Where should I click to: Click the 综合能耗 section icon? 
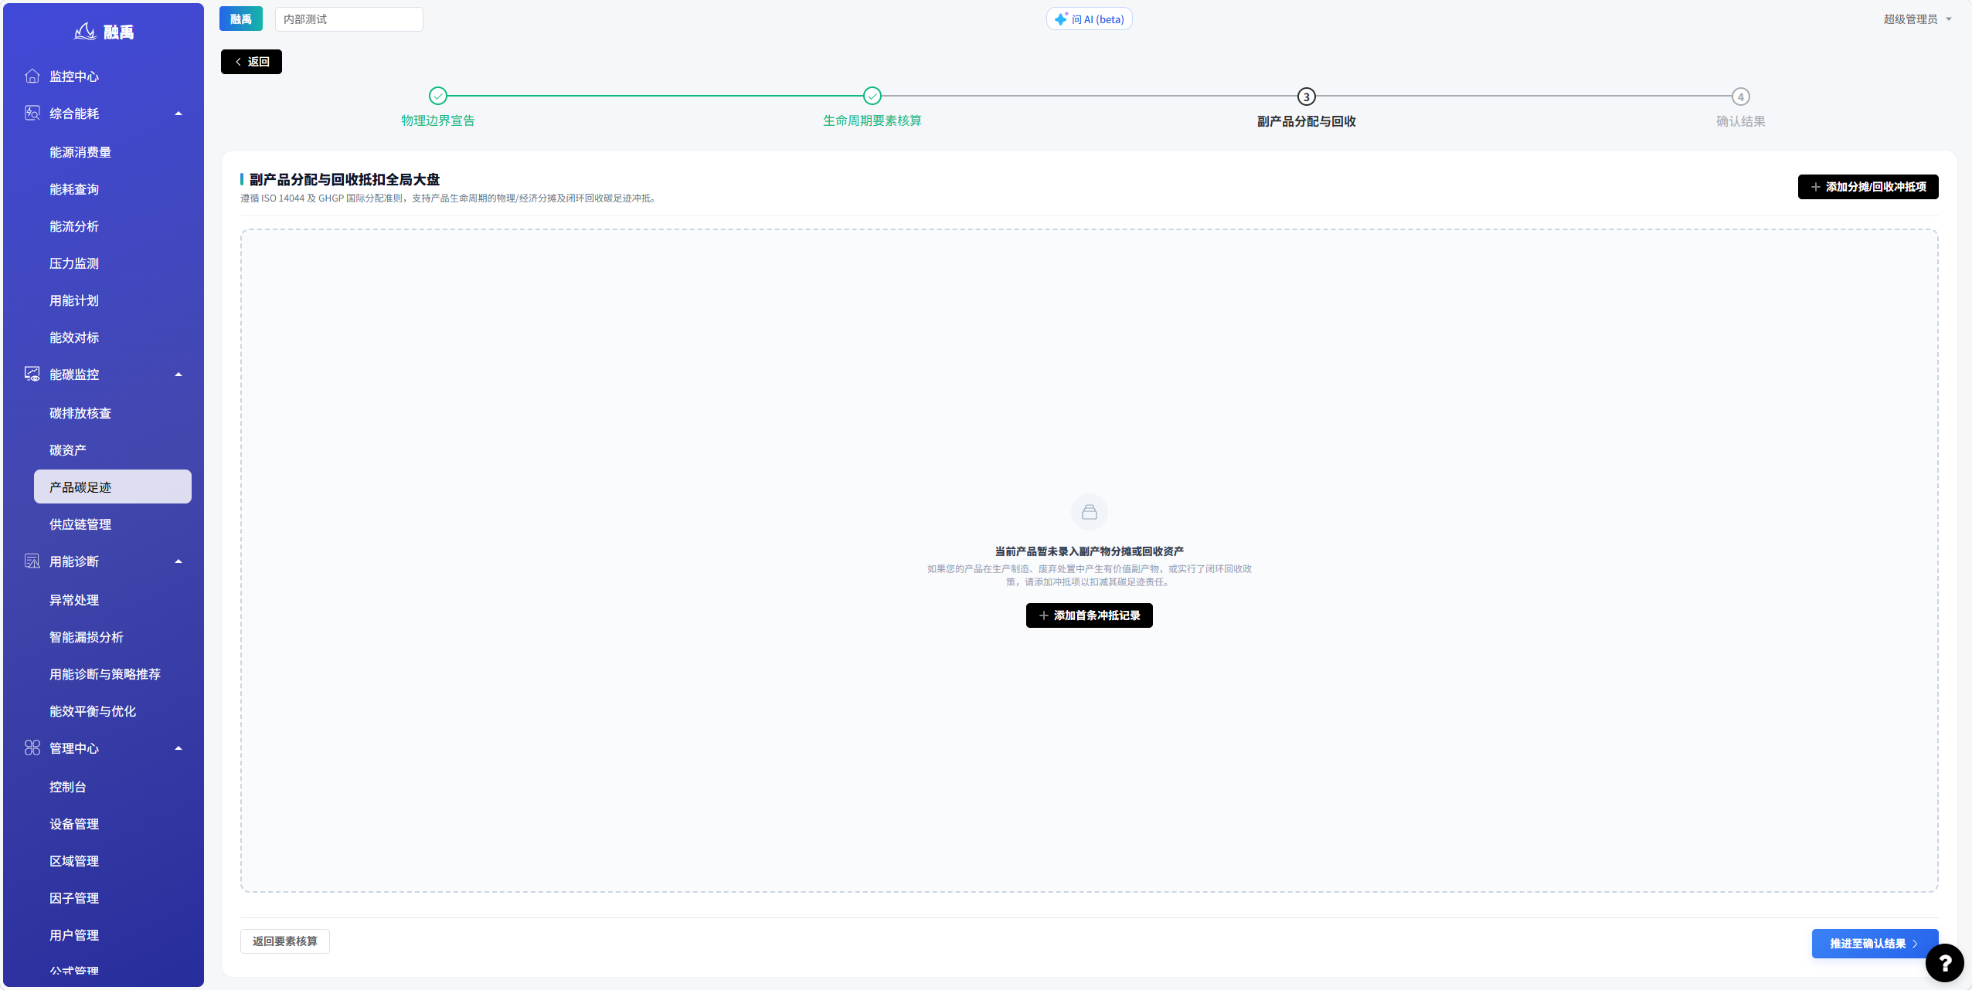point(32,113)
